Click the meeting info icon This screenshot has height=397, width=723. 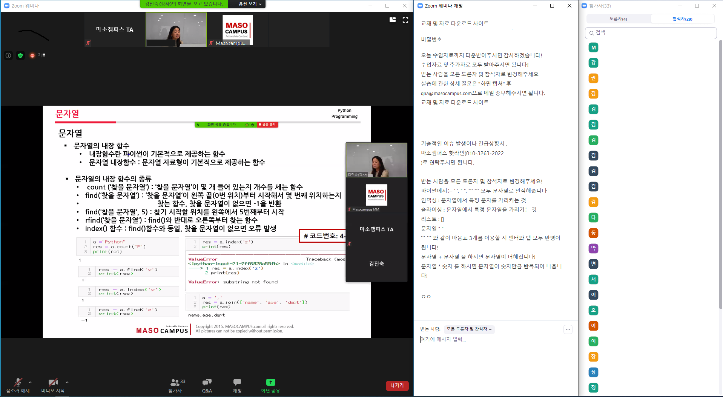coord(8,55)
